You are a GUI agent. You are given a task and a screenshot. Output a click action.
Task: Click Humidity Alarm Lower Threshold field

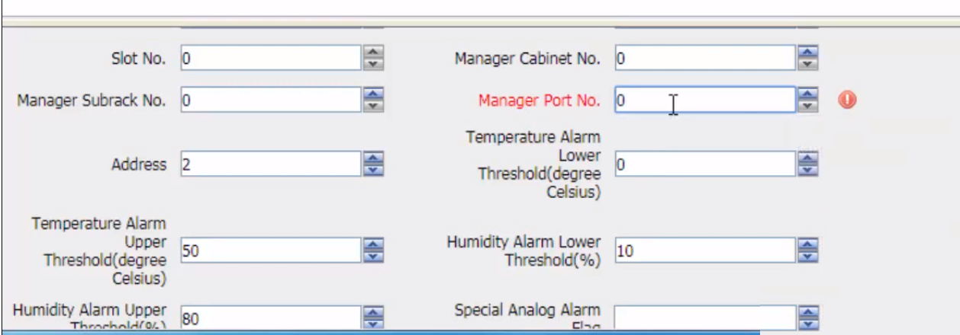click(704, 250)
